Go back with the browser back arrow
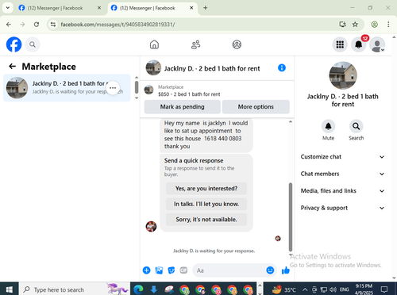 (9, 25)
